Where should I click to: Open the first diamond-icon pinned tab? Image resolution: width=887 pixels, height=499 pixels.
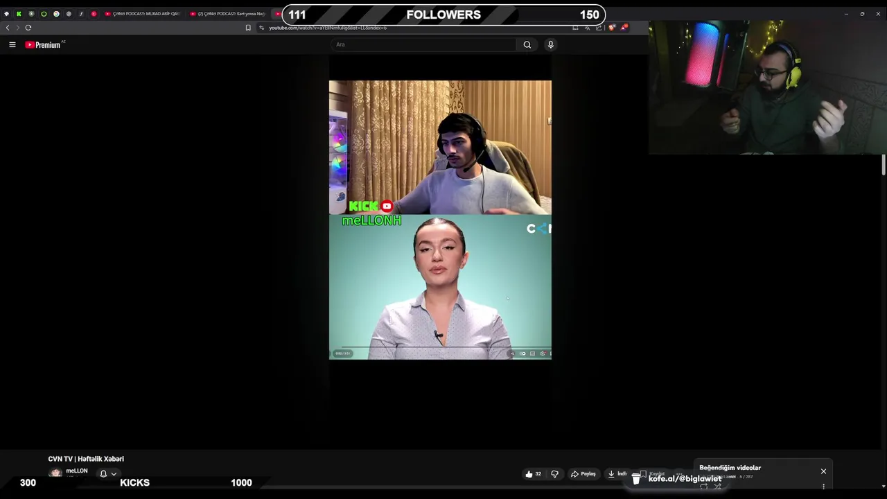pyautogui.click(x=6, y=14)
